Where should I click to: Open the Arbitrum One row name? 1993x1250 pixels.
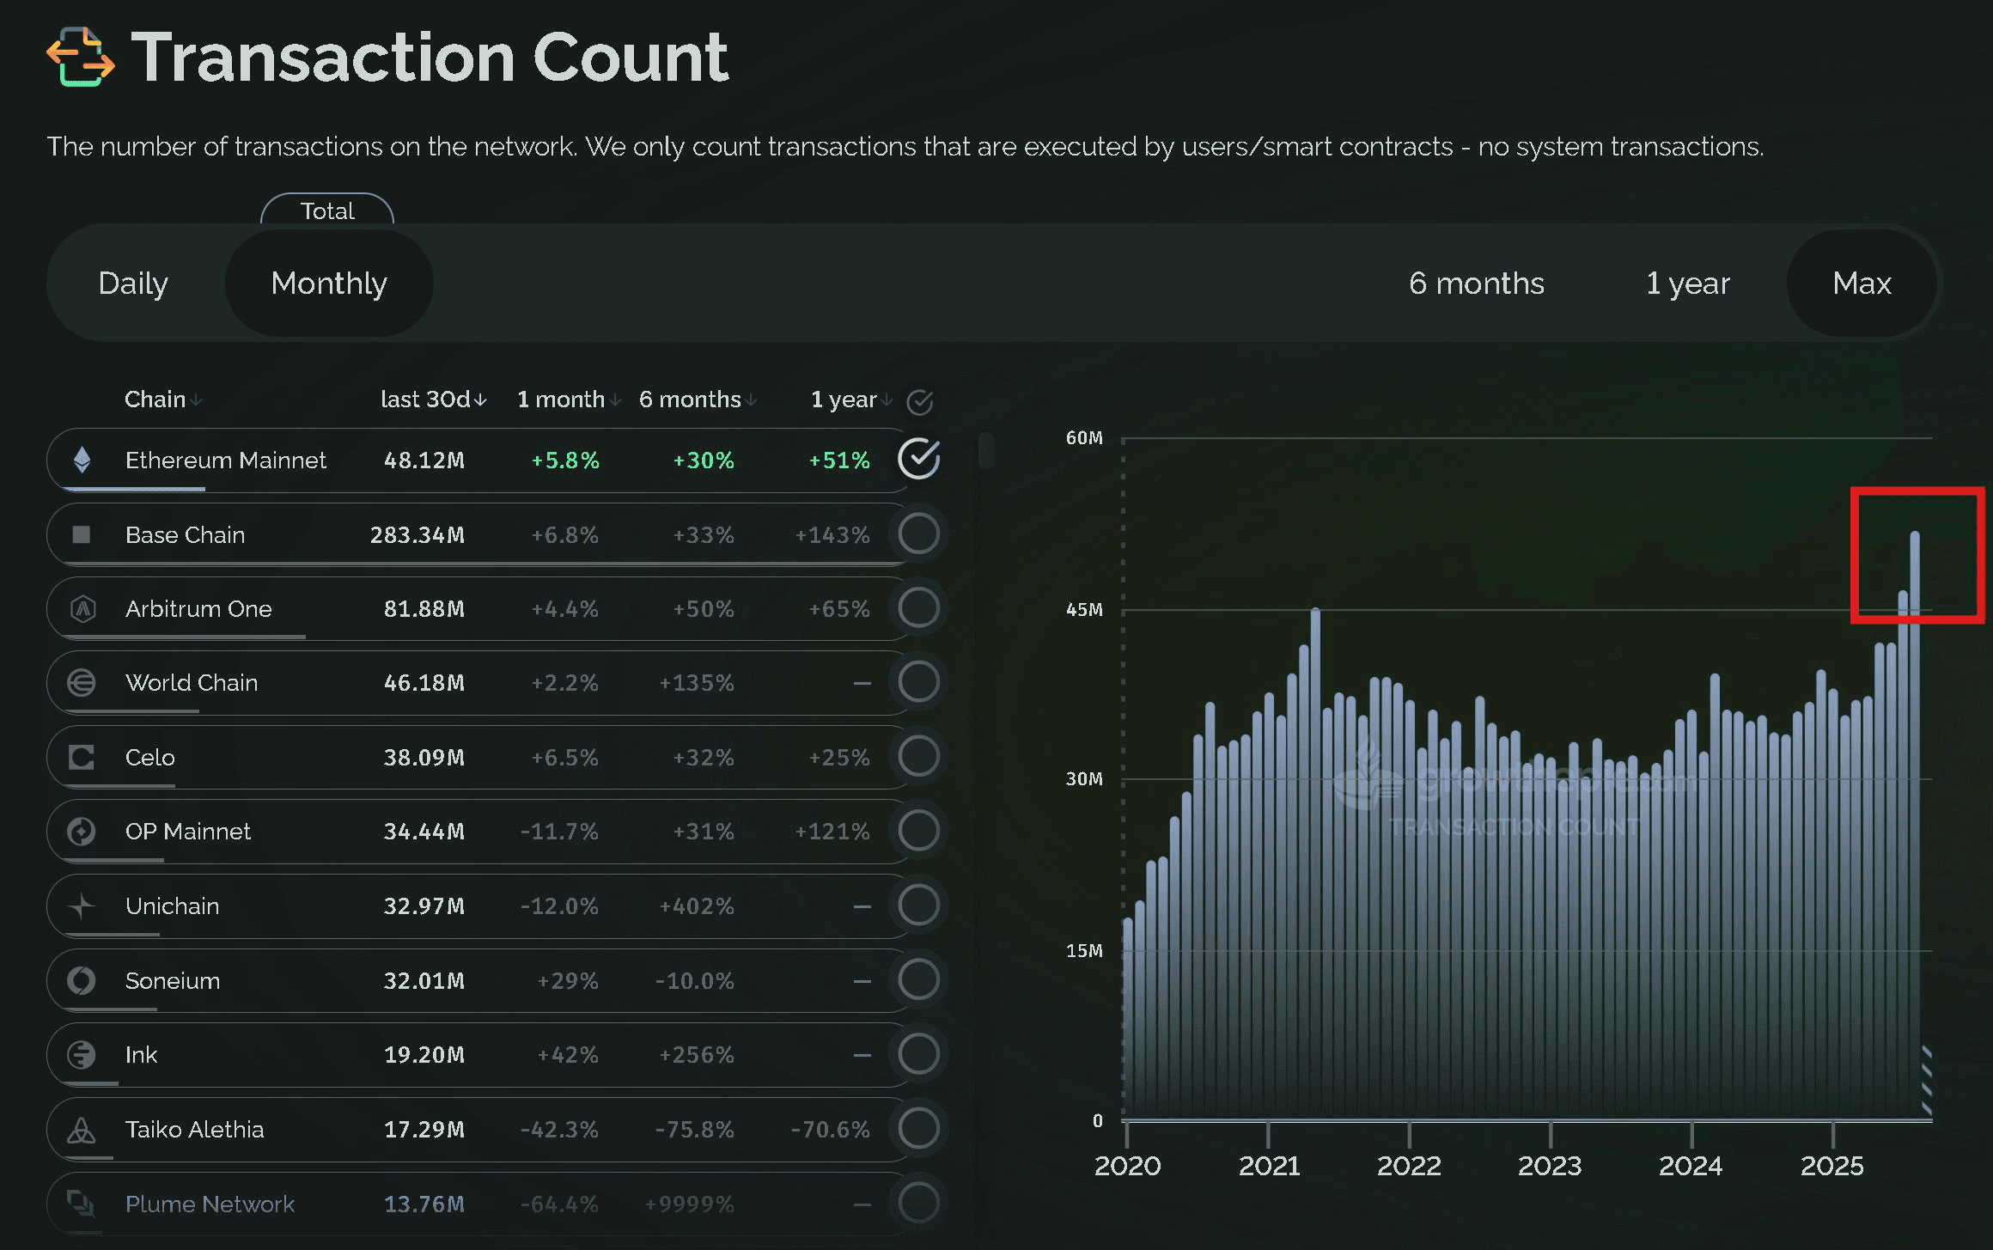pos(198,609)
